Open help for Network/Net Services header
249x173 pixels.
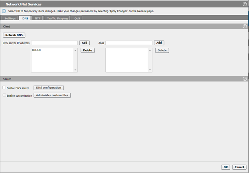(x=245, y=4)
